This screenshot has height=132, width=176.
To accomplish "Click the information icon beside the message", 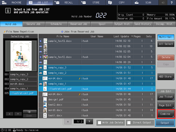I will click(8, 11).
